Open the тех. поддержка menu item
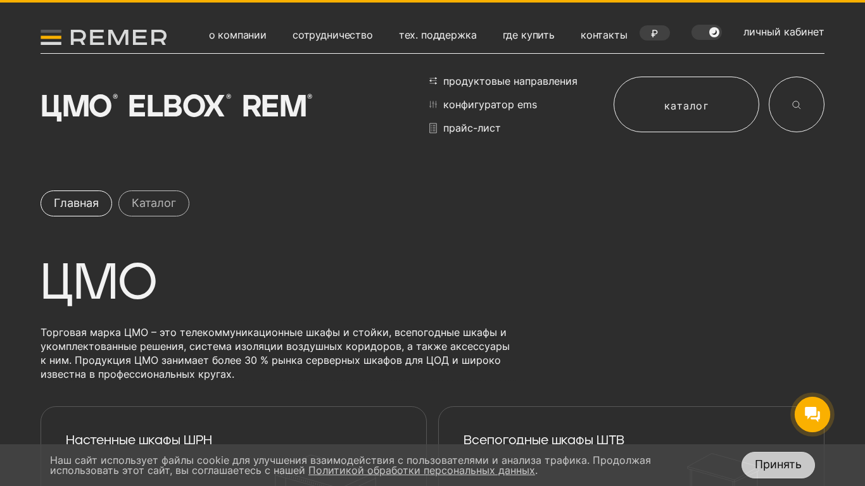 pos(438,35)
